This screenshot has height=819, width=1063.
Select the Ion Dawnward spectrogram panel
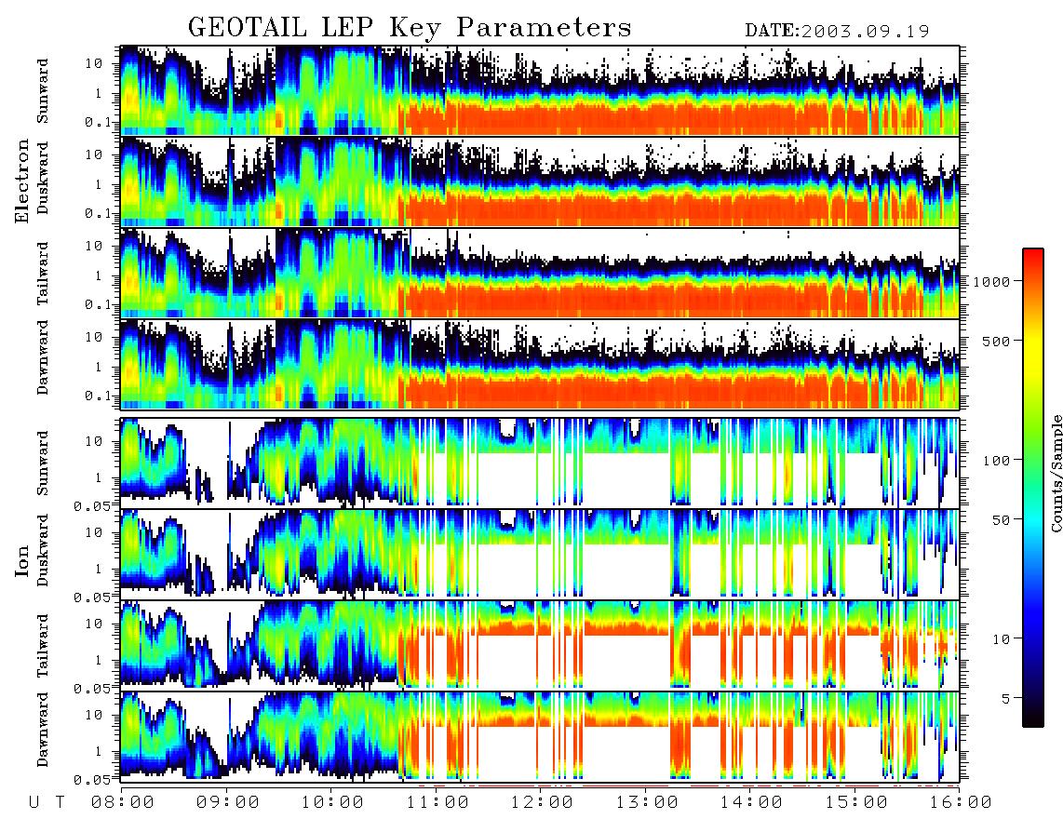click(540, 736)
